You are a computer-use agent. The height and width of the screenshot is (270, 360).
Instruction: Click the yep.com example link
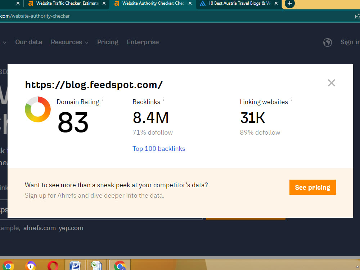point(71,228)
